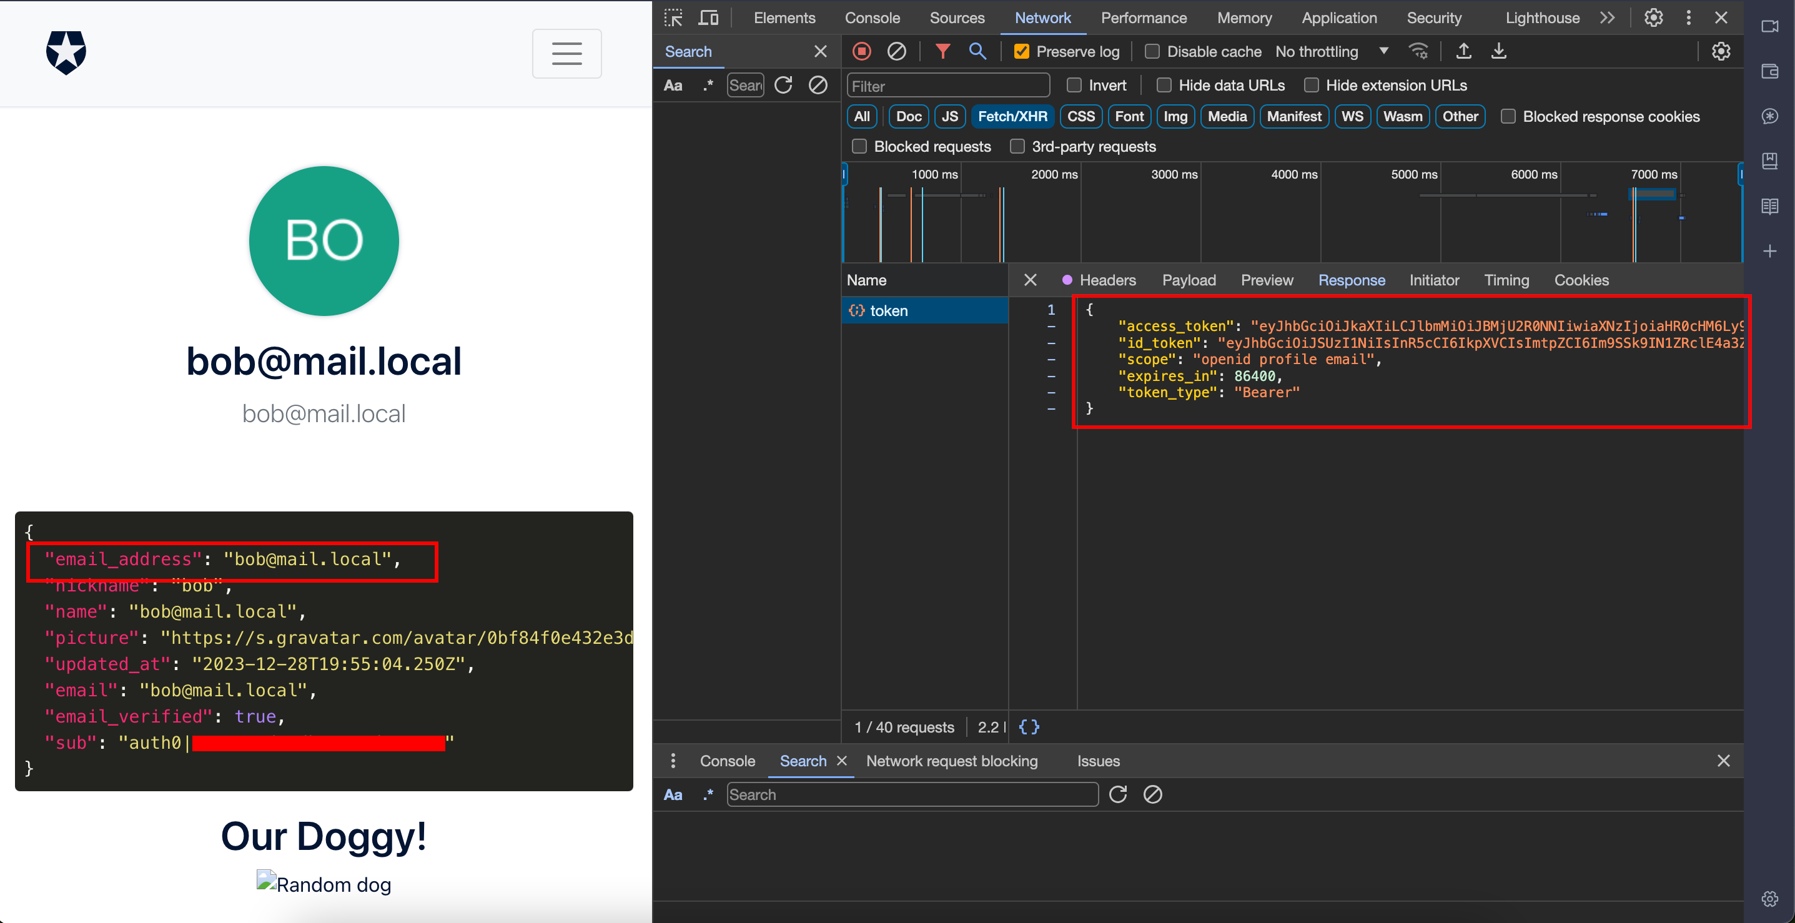Import HAR file upload icon
This screenshot has height=923, width=1795.
[x=1463, y=52]
